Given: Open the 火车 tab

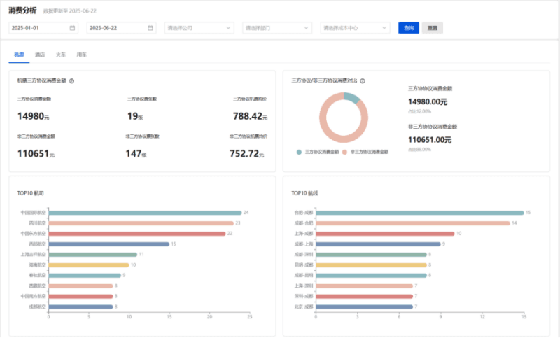Looking at the screenshot, I should [61, 54].
